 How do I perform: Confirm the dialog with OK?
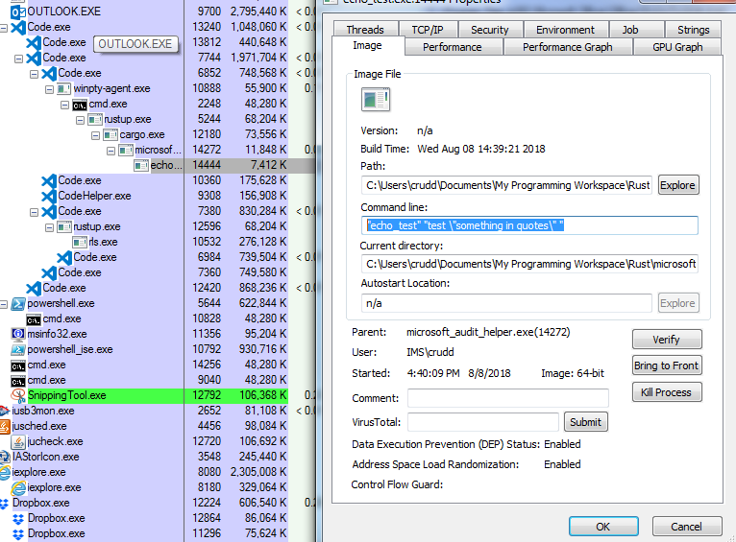(x=603, y=526)
